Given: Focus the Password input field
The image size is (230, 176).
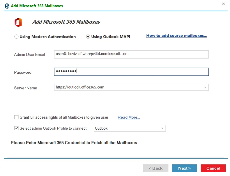Looking at the screenshot, I should click(131, 72).
